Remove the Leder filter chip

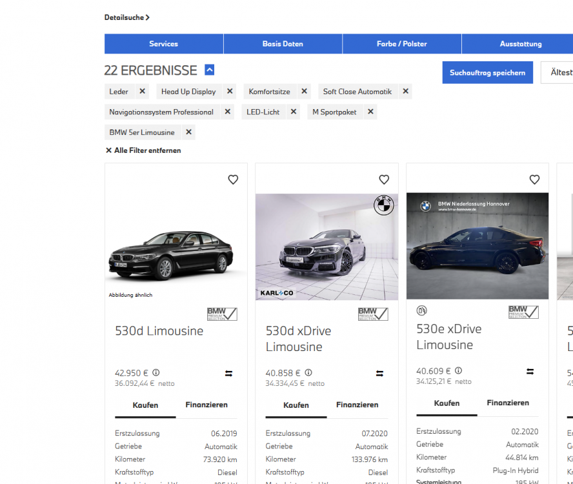coord(143,92)
